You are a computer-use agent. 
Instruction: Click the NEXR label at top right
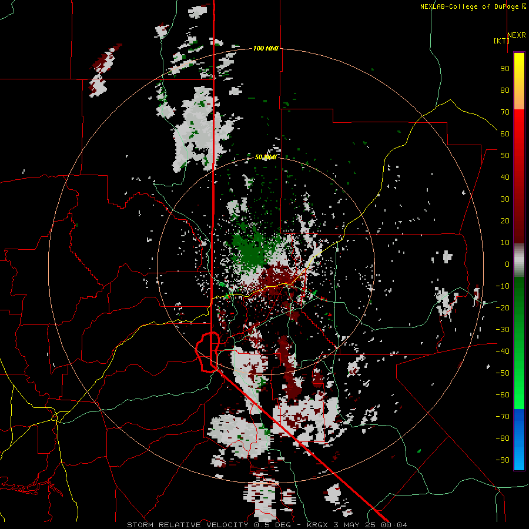[x=516, y=35]
